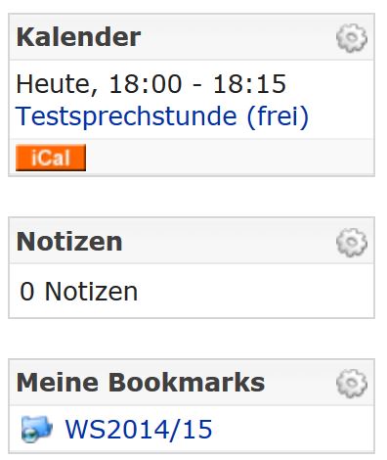Click the empty footer area beside iCal
The width and height of the screenshot is (387, 460).
tap(228, 158)
